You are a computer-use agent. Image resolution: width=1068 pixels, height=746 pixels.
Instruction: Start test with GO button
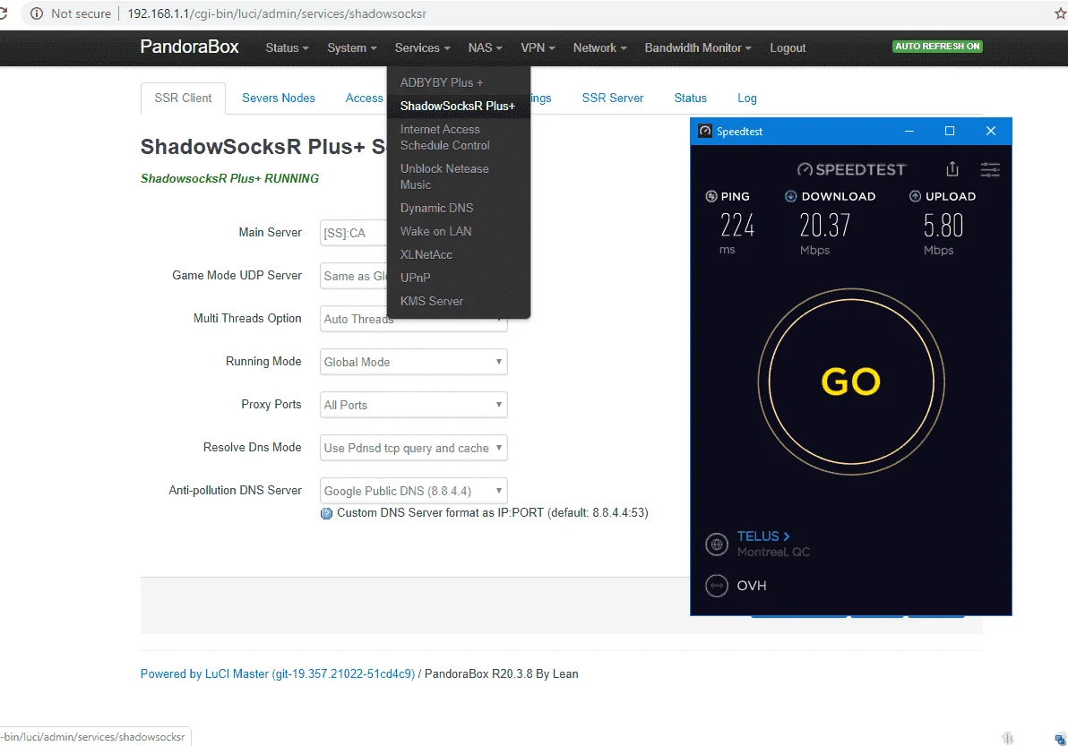pyautogui.click(x=850, y=382)
